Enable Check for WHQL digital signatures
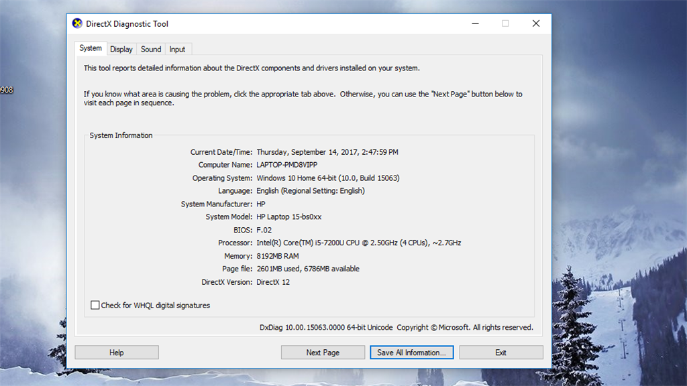Viewport: 687px width, 386px height. (95, 305)
